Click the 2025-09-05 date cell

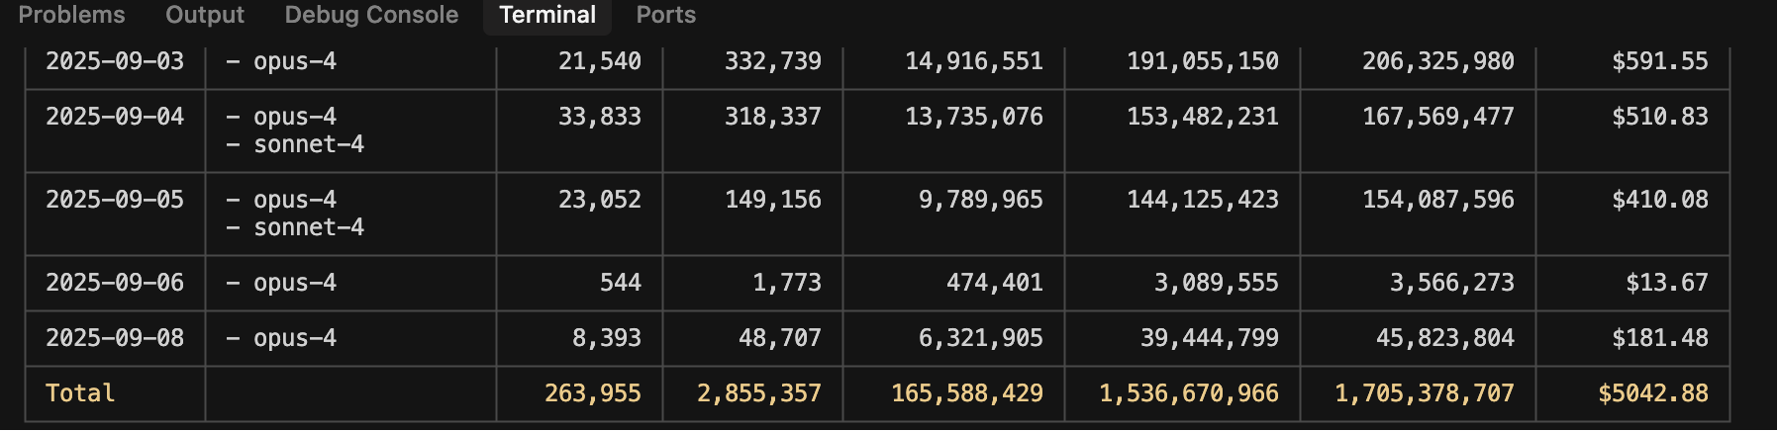pos(115,200)
